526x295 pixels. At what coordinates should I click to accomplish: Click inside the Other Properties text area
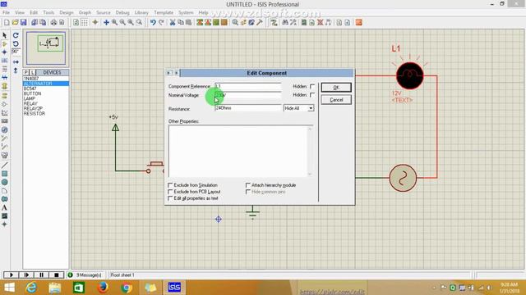[x=238, y=151]
